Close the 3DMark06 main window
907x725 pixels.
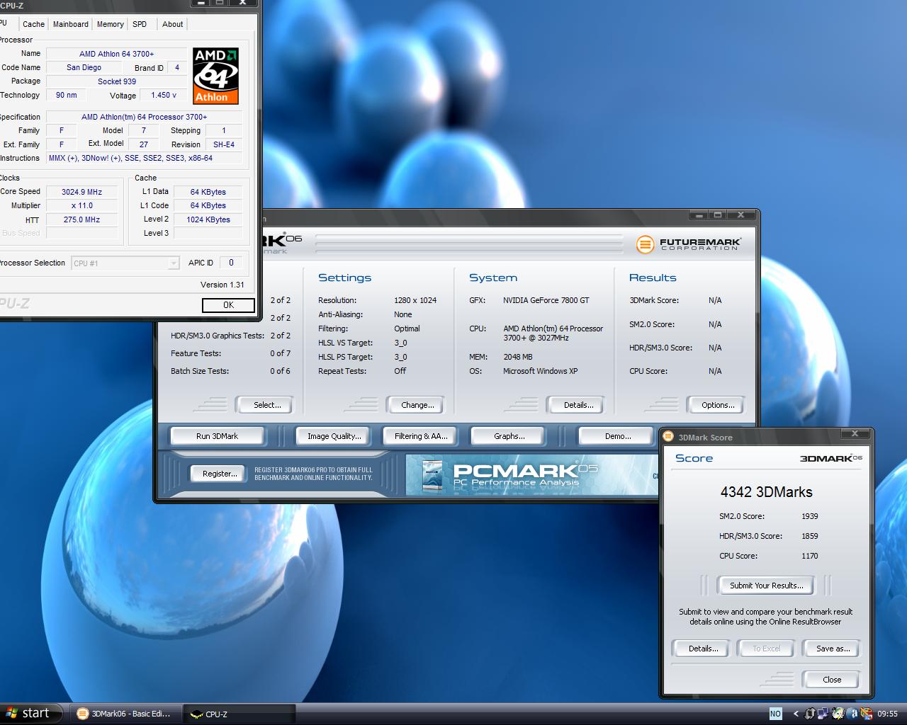[740, 215]
